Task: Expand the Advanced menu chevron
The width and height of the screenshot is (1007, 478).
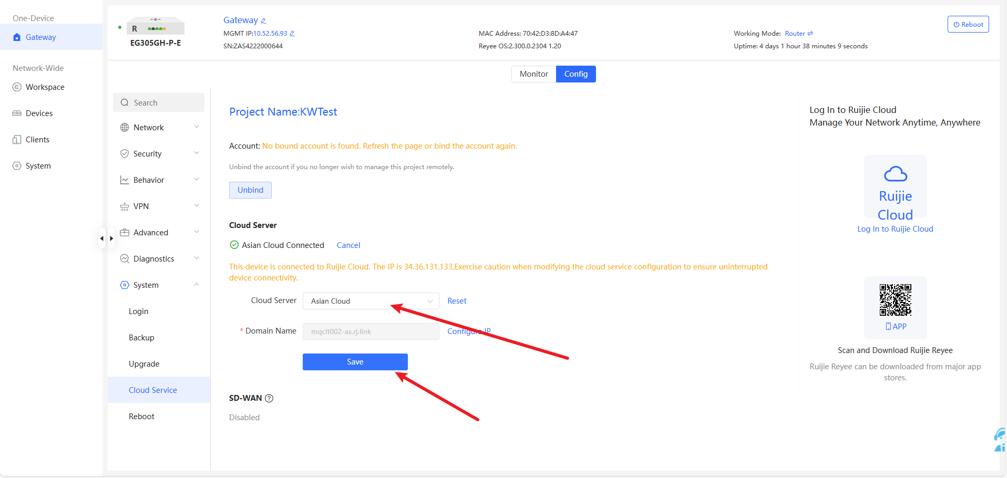Action: (197, 232)
